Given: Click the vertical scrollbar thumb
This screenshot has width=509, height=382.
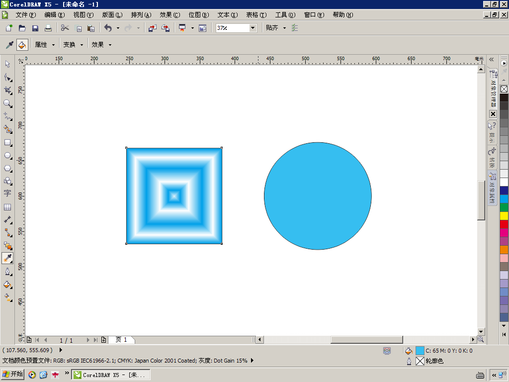Looking at the screenshot, I should 481,200.
